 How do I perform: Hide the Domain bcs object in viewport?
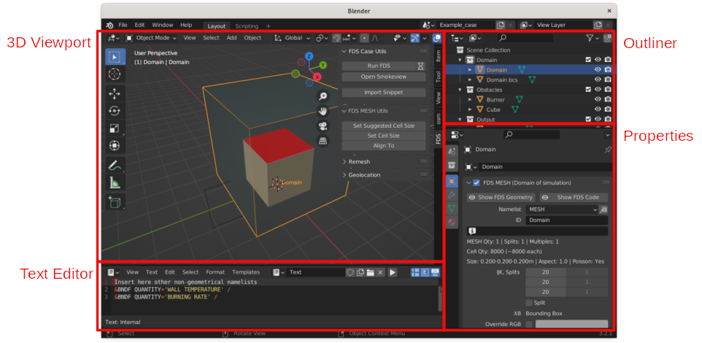pyautogui.click(x=598, y=80)
